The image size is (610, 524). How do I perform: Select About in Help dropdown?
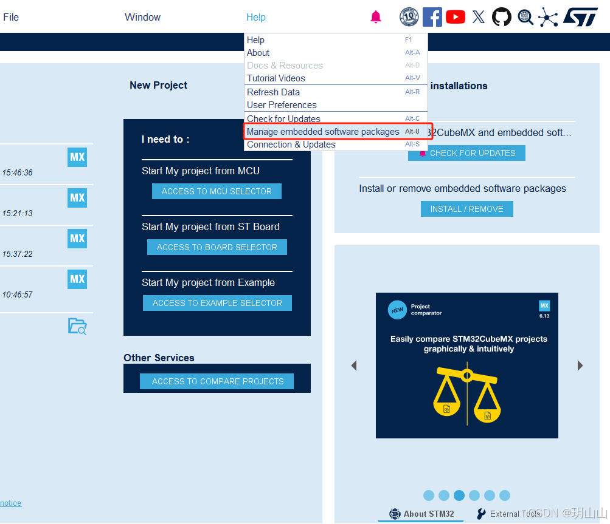coord(336,53)
